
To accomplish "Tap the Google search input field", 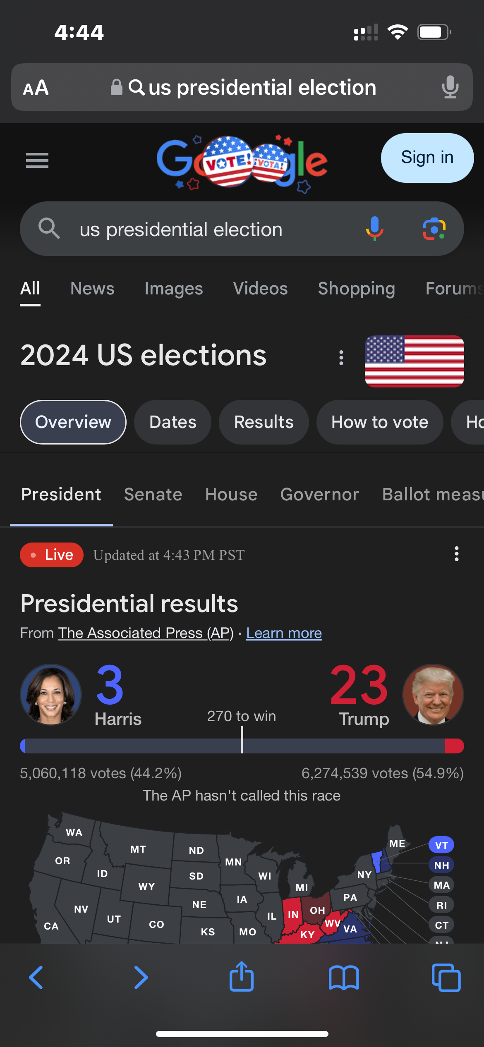I will click(x=207, y=229).
